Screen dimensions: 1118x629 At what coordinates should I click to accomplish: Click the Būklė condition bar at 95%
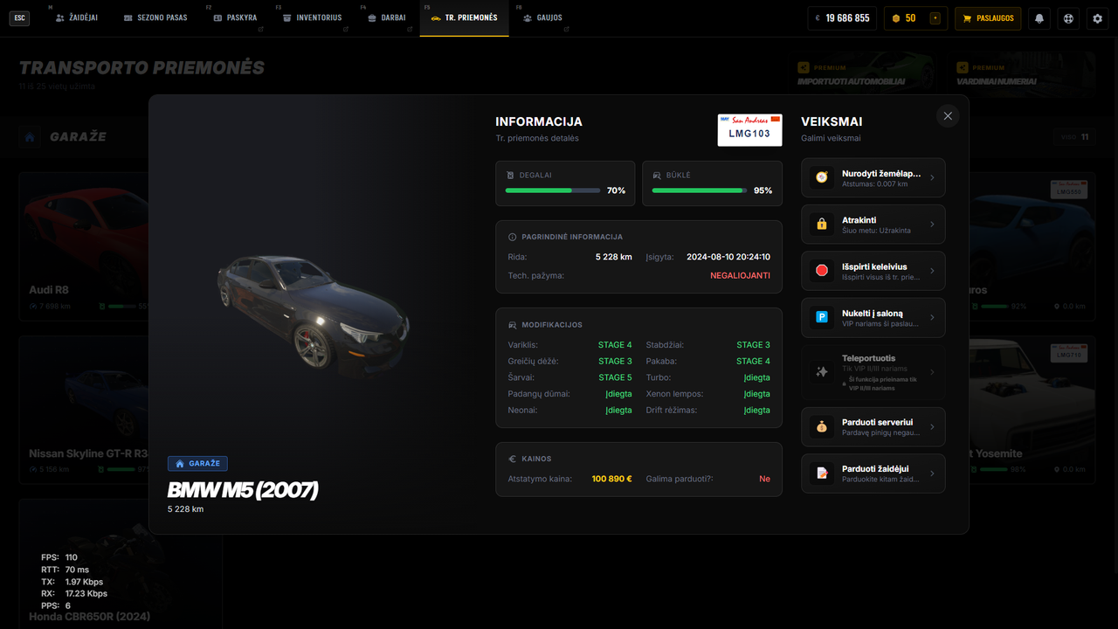coord(700,190)
